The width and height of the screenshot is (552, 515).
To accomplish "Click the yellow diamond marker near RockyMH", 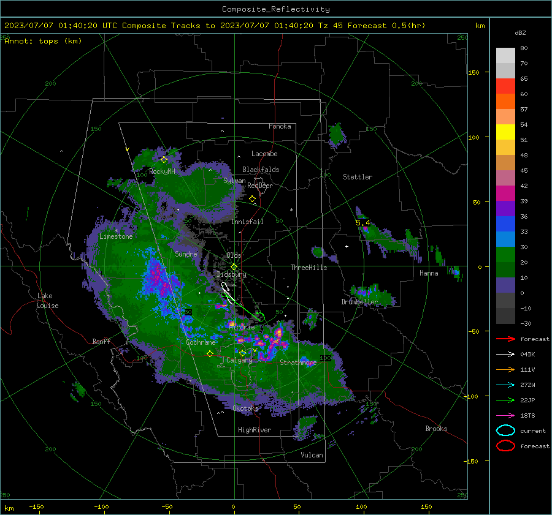I will [164, 160].
